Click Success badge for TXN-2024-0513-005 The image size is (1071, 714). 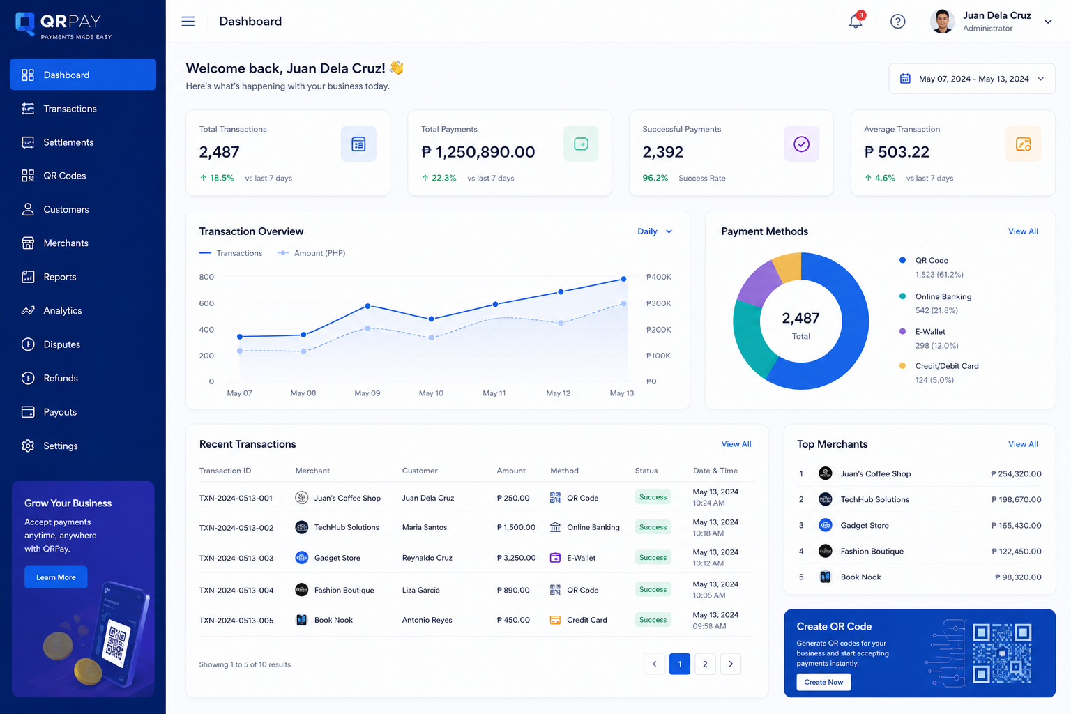click(x=653, y=620)
